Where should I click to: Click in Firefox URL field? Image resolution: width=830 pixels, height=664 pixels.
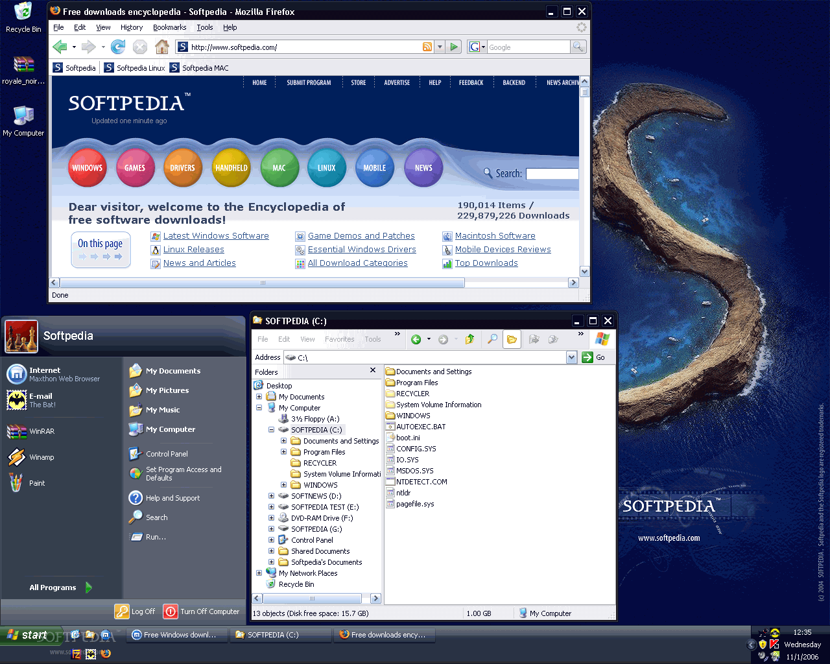point(305,47)
